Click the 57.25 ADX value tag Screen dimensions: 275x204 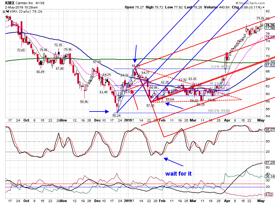coord(270,163)
